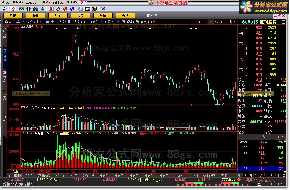Click the 标 toolbar button
The height and width of the screenshot is (190, 290).
(x=199, y=22)
